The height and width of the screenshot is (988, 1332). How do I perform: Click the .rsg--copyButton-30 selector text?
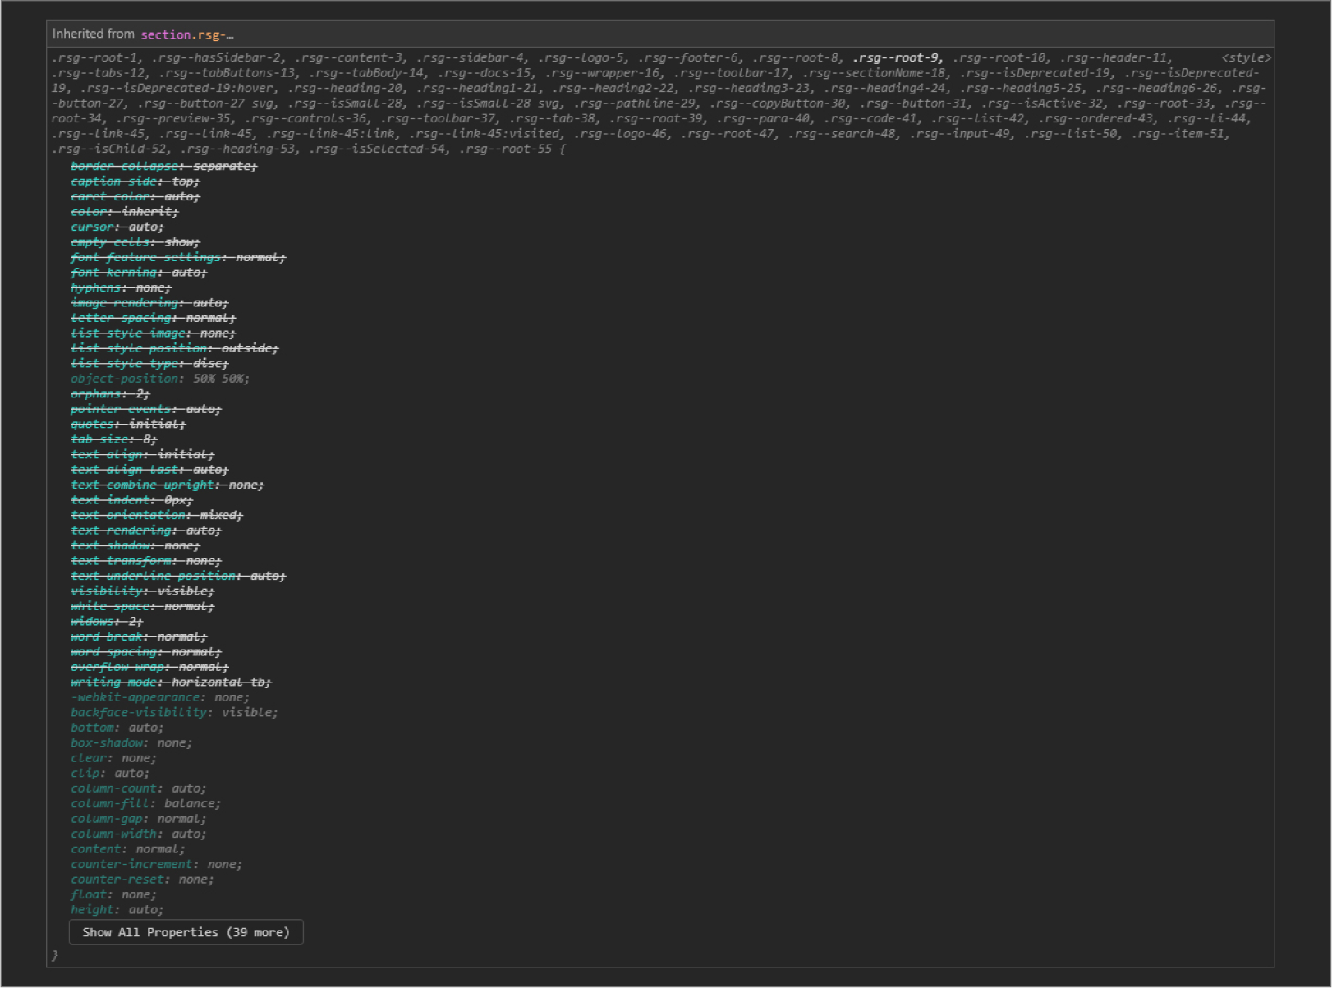[777, 103]
